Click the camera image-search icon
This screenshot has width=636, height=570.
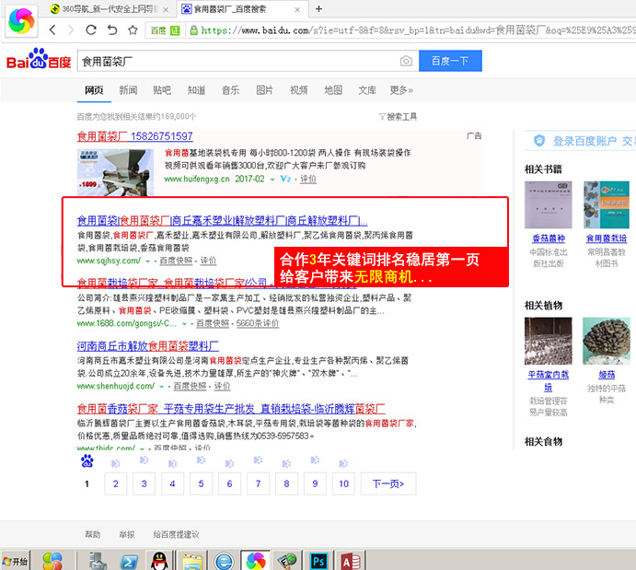(406, 61)
